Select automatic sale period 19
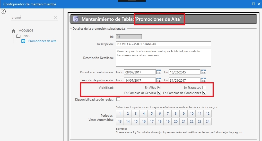This screenshot has height=141, width=262. (x=168, y=122)
